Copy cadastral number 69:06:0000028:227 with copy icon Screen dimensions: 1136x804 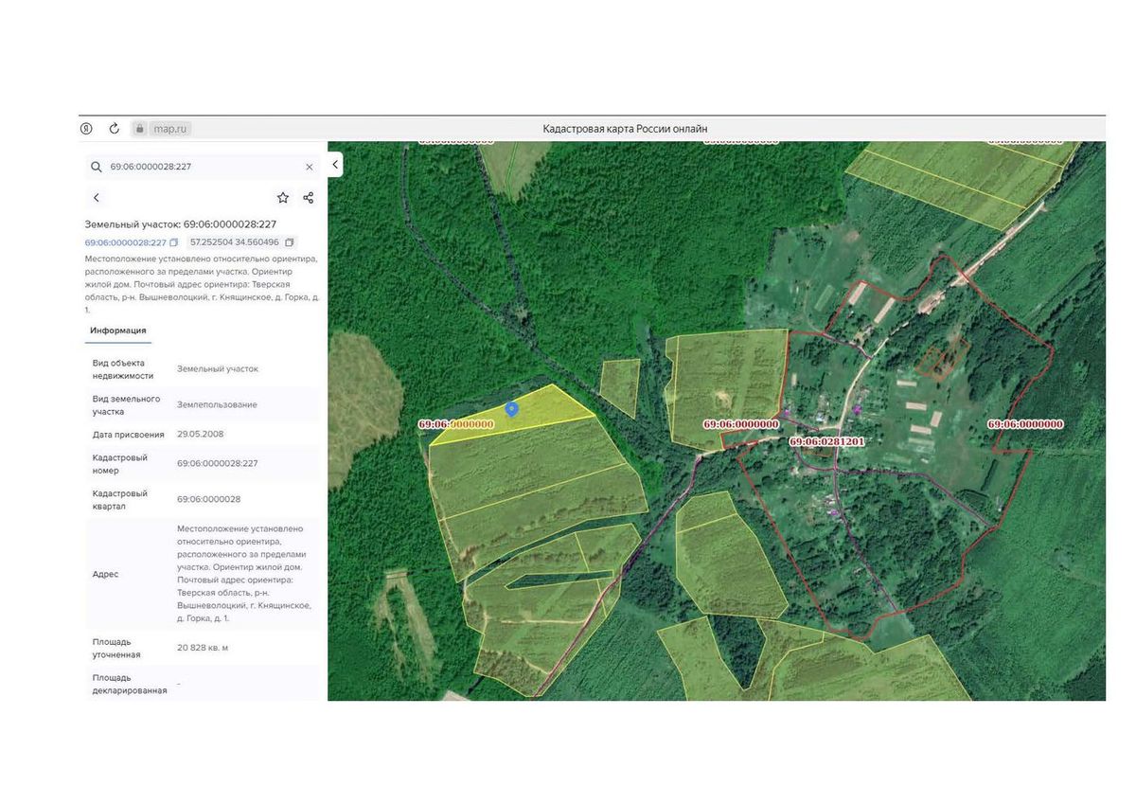[174, 242]
